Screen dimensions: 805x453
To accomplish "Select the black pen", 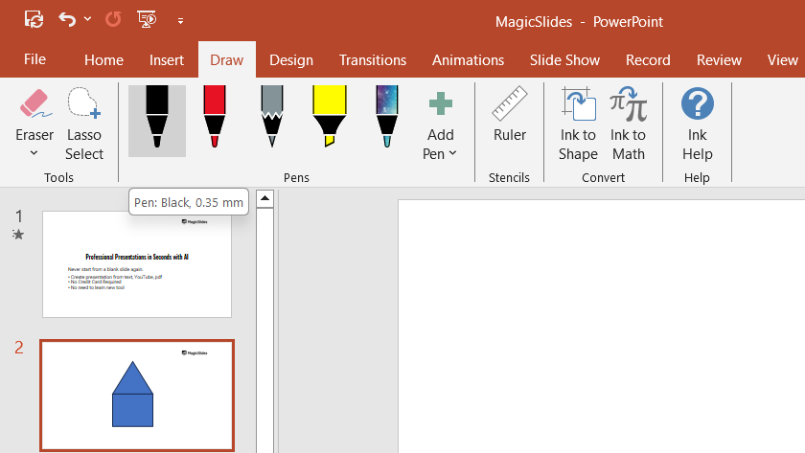I will tap(156, 120).
